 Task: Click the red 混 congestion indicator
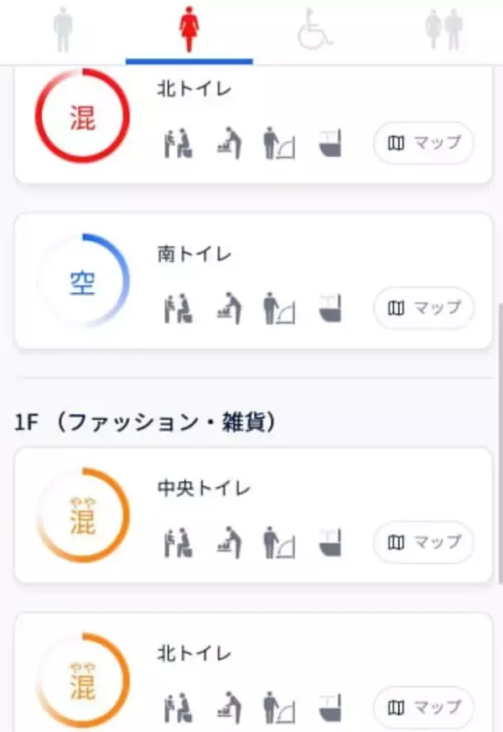click(x=82, y=117)
